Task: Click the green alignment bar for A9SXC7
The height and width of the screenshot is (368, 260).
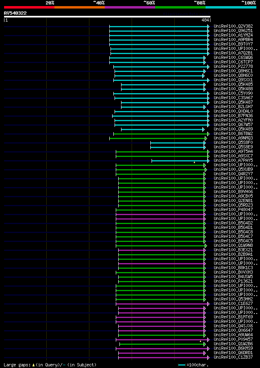Action: point(162,156)
